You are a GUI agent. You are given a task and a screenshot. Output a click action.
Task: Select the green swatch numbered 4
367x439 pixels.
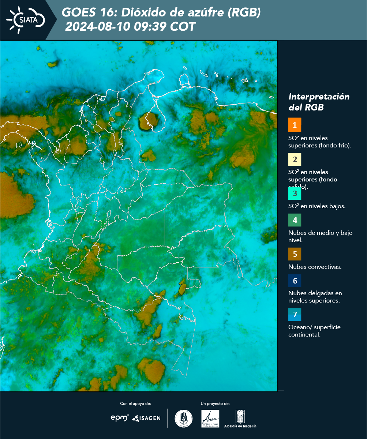click(295, 220)
